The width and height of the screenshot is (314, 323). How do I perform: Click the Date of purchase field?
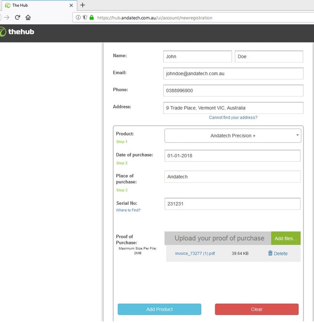(x=232, y=156)
